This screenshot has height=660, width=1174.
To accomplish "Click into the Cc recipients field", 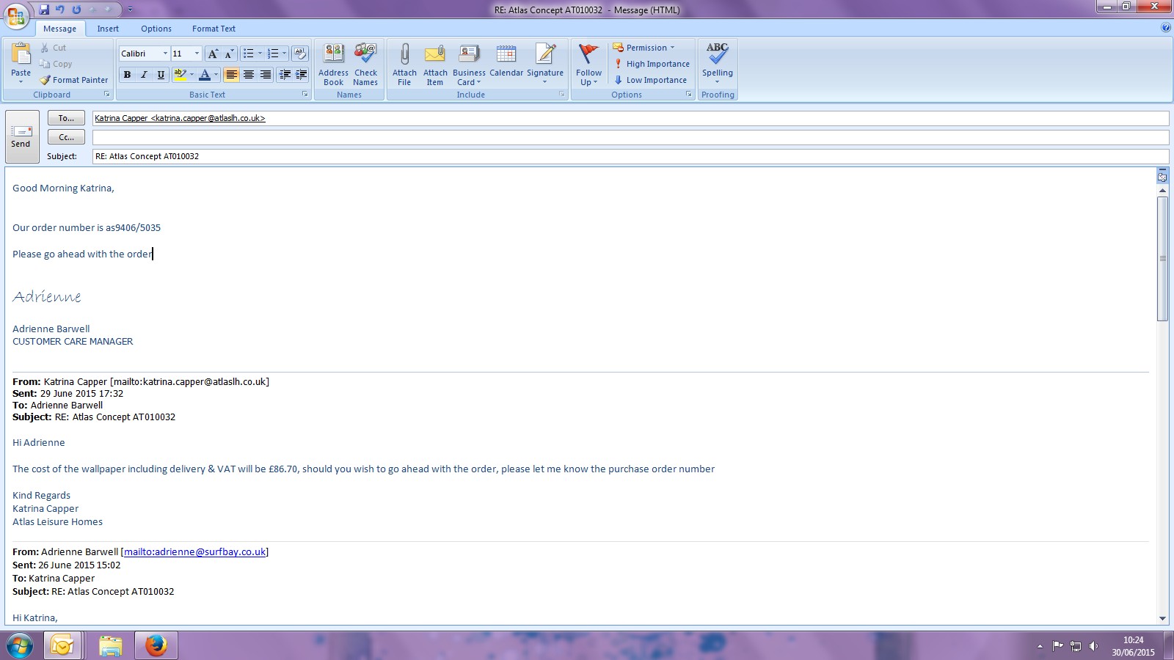I will [x=630, y=137].
